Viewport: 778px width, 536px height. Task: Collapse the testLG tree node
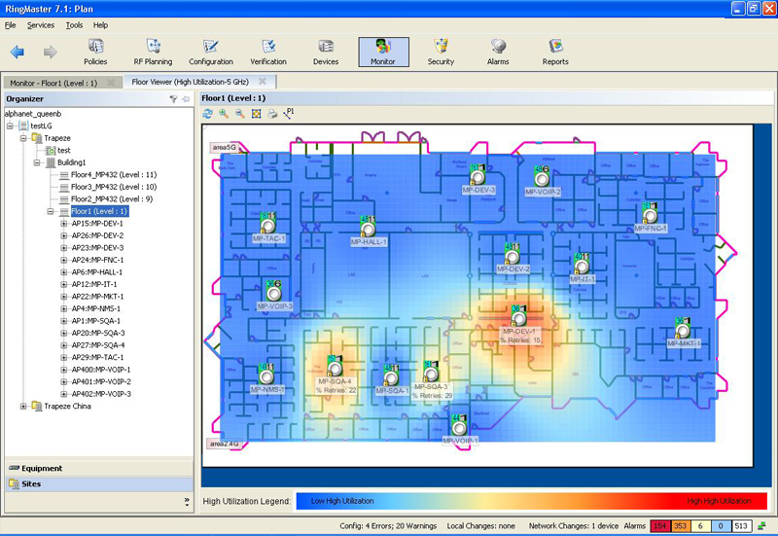pos(10,126)
